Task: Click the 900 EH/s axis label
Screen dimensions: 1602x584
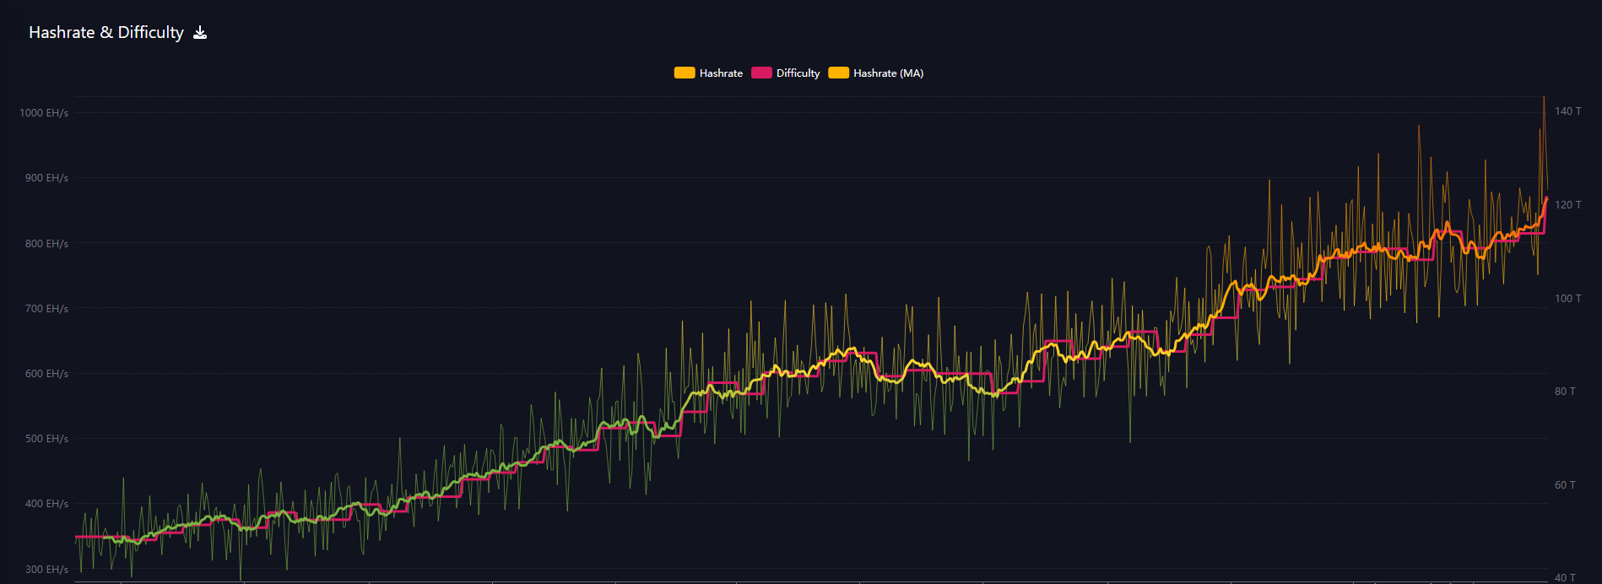Action: click(46, 178)
